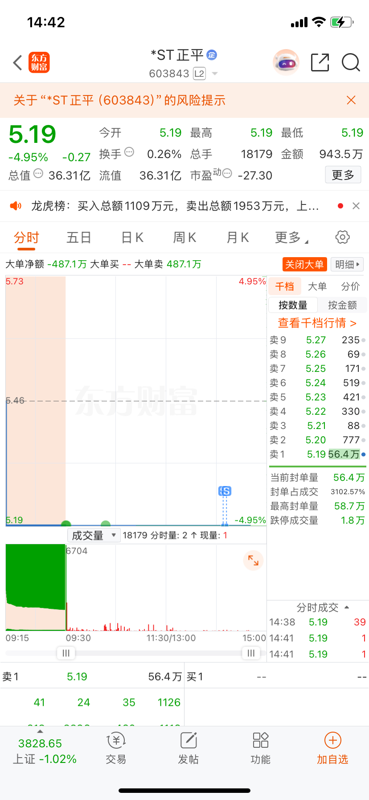The height and width of the screenshot is (800, 369).
Task: Switch to the 五日 tab
Action: click(78, 237)
